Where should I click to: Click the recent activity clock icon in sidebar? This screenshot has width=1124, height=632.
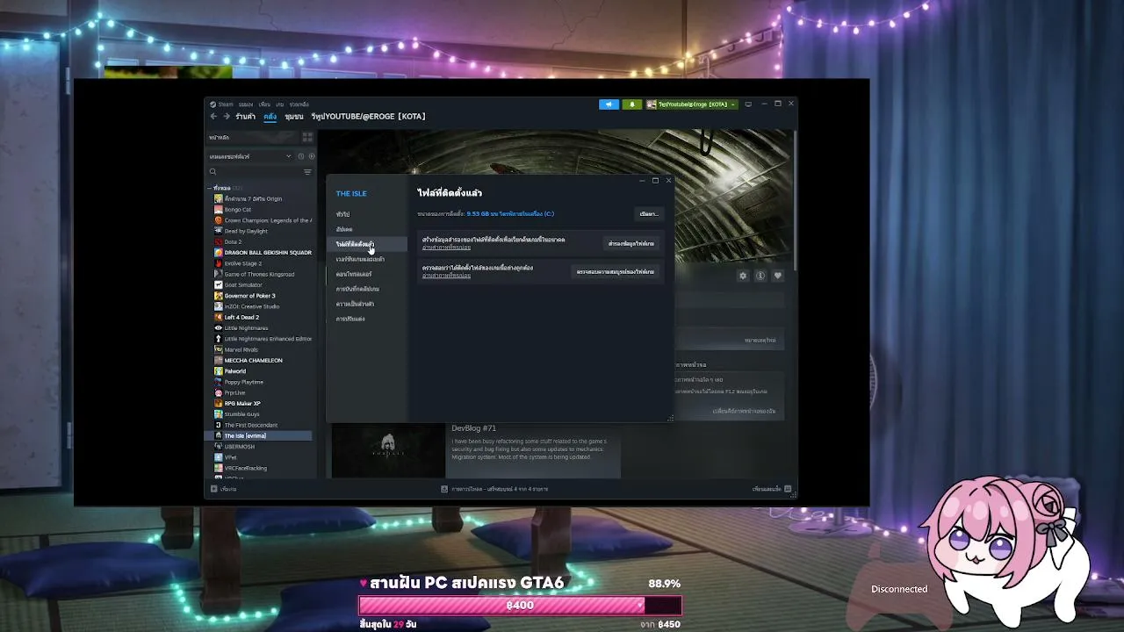pos(300,156)
